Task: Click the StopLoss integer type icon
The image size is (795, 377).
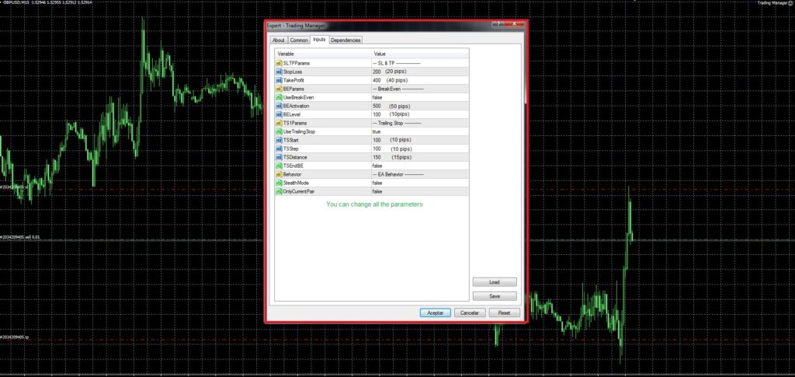Action: [279, 72]
